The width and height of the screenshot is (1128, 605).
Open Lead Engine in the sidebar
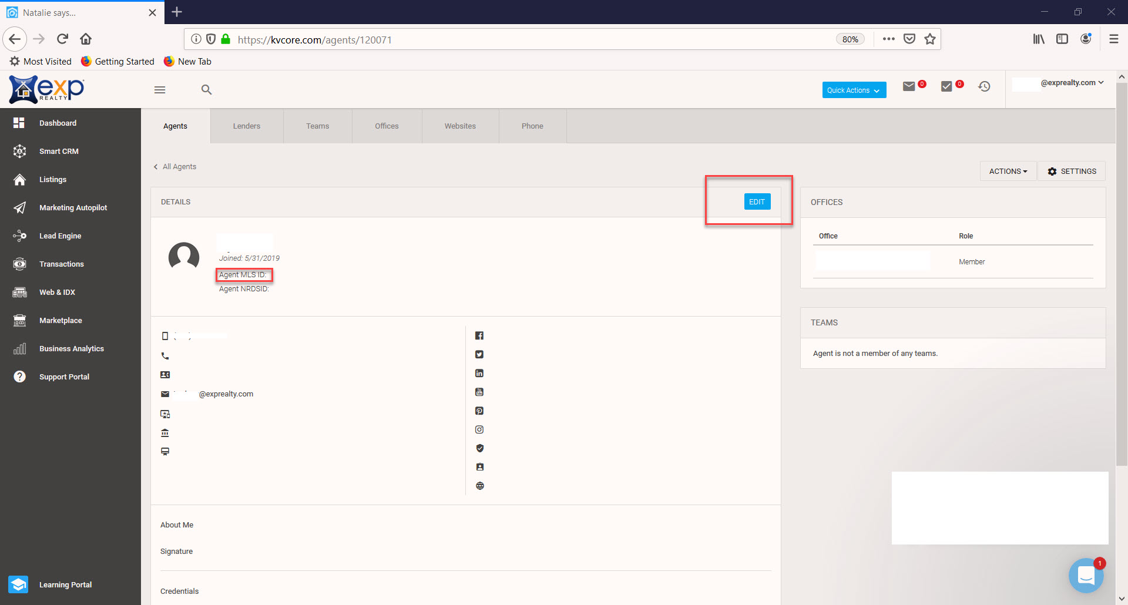click(70, 236)
